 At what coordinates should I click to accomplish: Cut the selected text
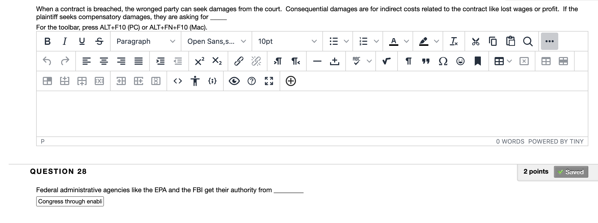[475, 41]
